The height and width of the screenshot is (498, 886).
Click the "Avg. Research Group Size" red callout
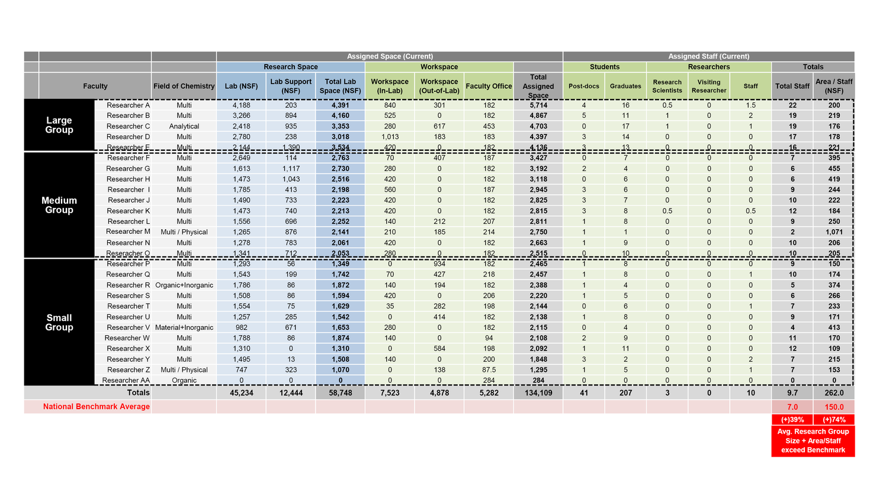coord(813,441)
